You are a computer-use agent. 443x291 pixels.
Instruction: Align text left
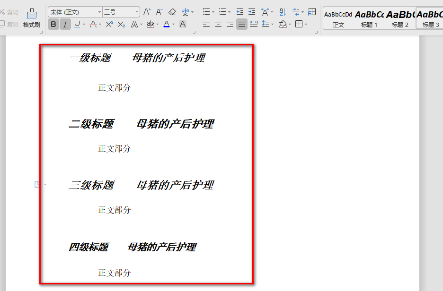(206, 24)
